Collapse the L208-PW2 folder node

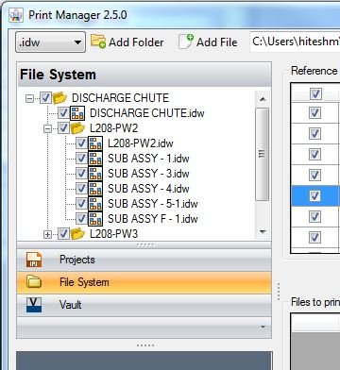[x=47, y=128]
